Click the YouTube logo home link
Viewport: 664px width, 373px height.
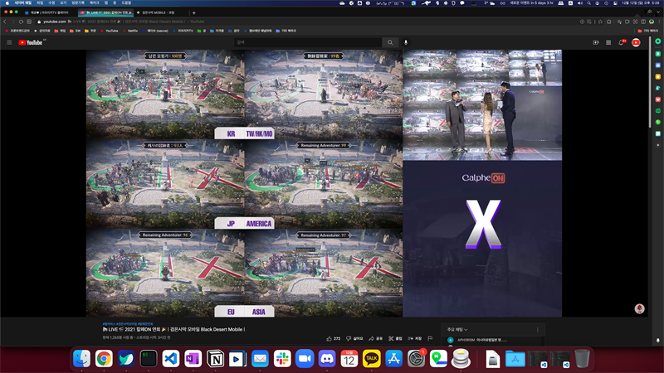pos(31,42)
